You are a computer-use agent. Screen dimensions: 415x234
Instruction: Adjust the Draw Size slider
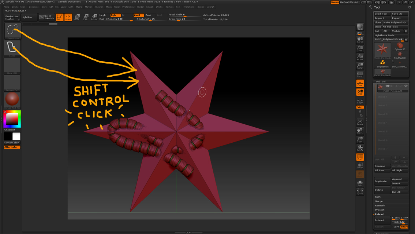[x=183, y=19]
